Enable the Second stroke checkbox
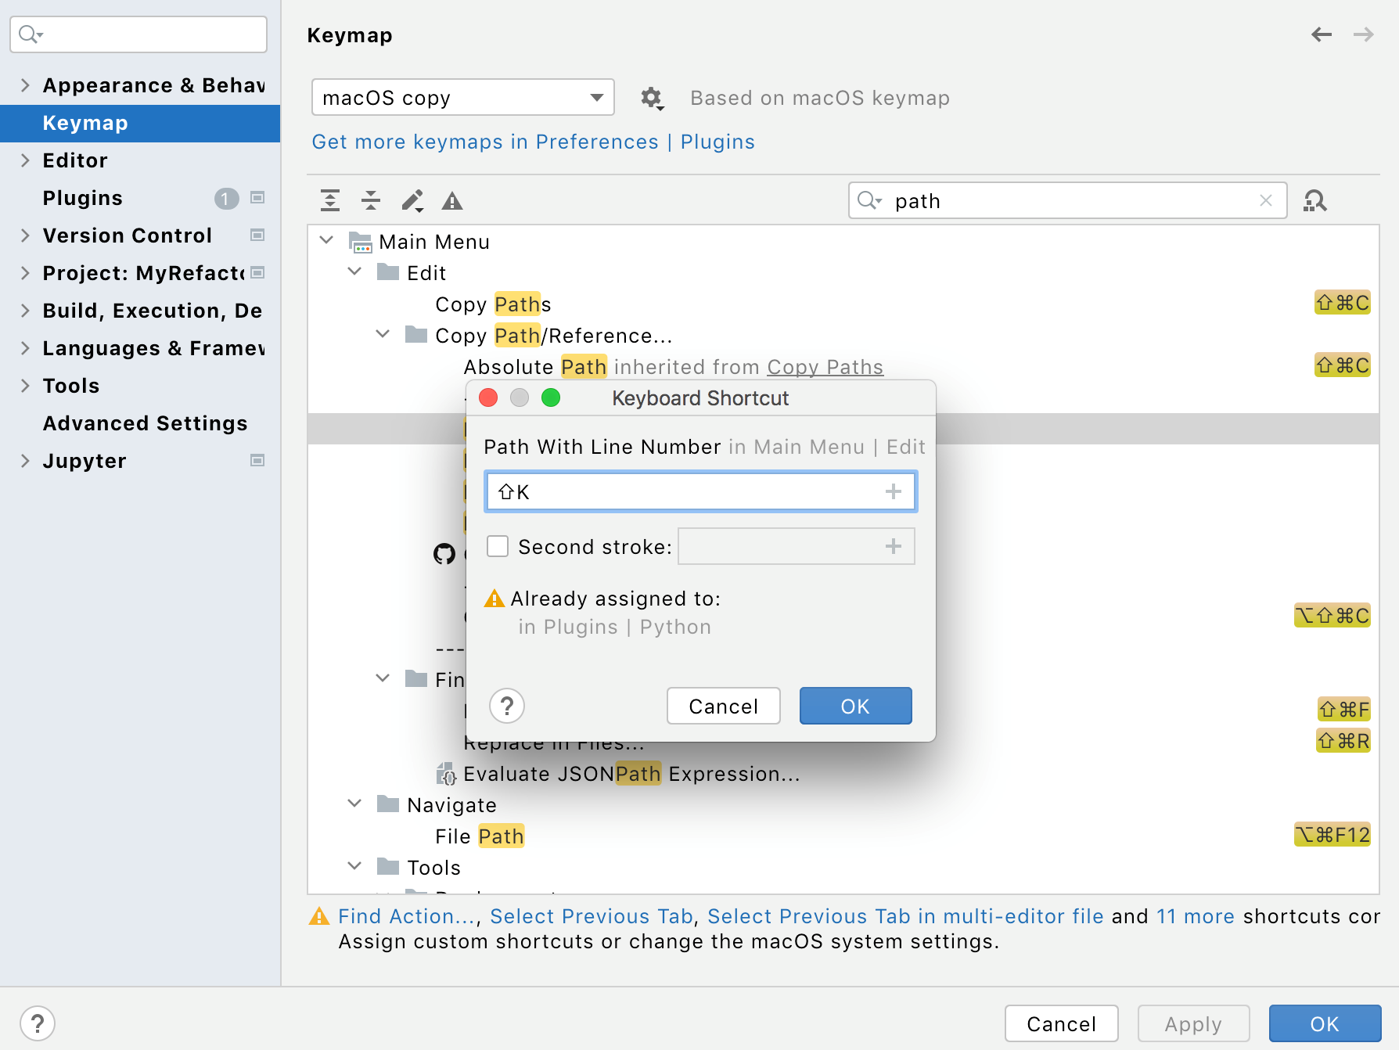 pos(497,546)
